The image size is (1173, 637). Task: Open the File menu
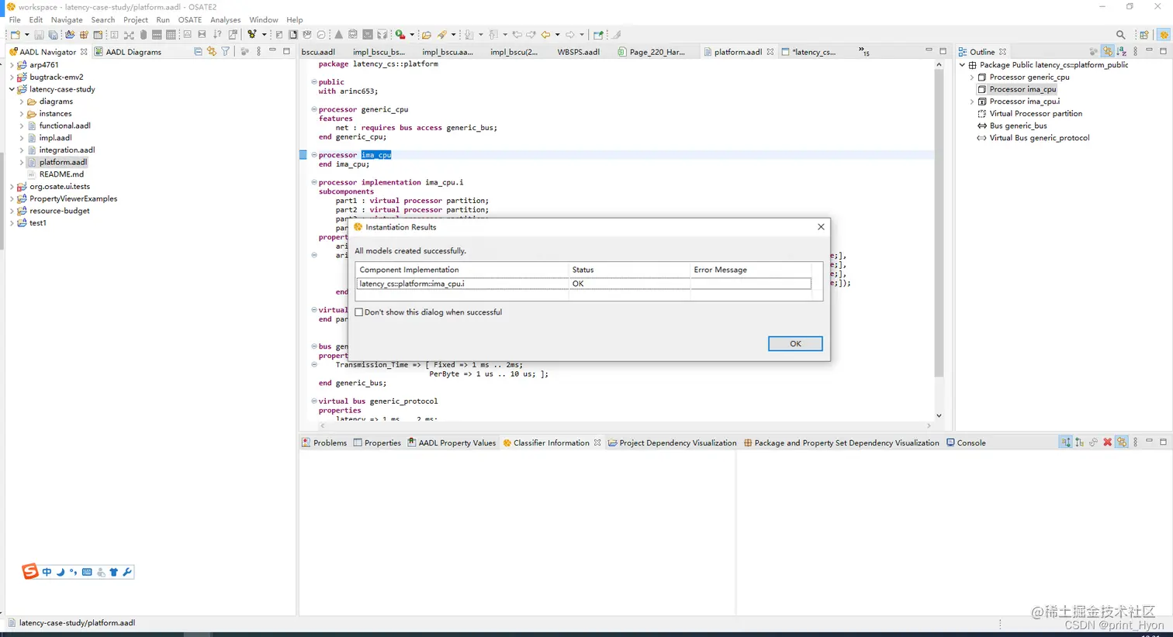click(15, 20)
